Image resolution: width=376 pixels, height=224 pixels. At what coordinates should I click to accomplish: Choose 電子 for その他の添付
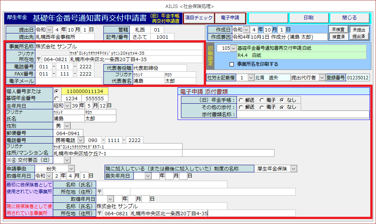pyautogui.click(x=261, y=107)
